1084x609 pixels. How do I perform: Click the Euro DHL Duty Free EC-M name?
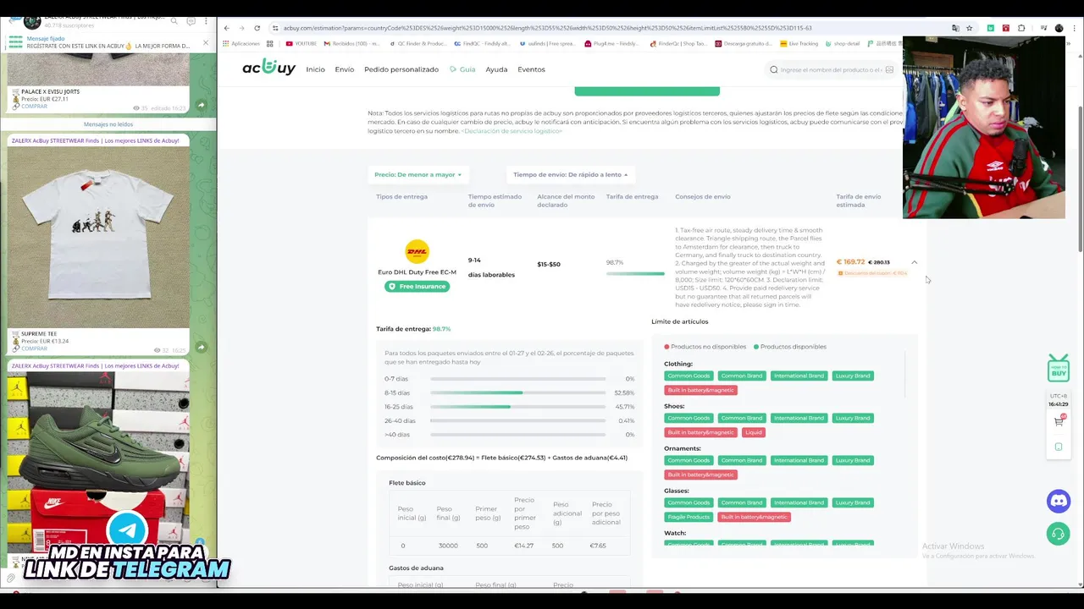[417, 272]
